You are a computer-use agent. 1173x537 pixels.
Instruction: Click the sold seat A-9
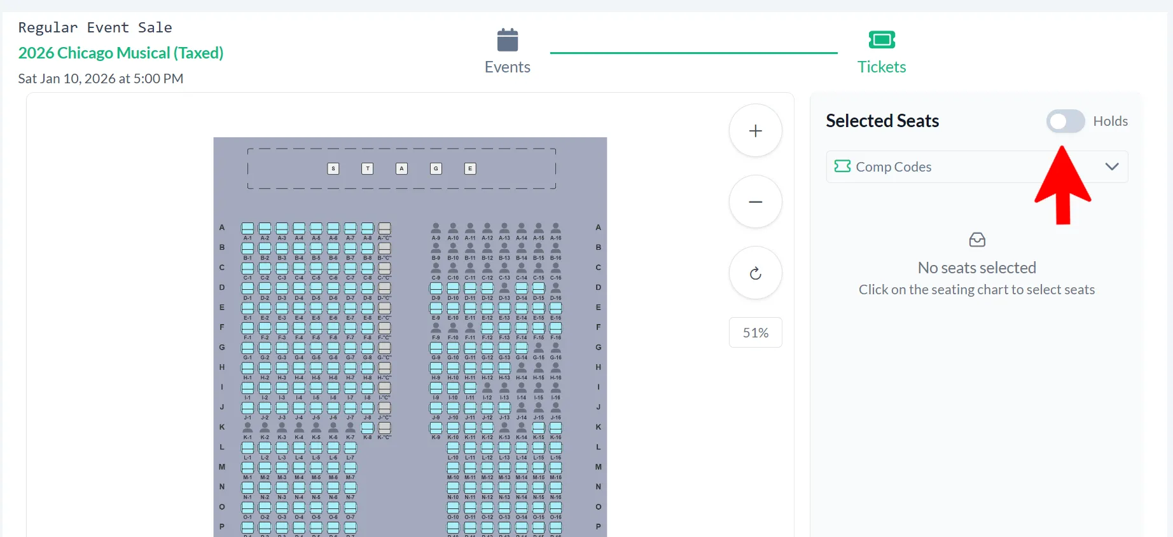coord(436,228)
